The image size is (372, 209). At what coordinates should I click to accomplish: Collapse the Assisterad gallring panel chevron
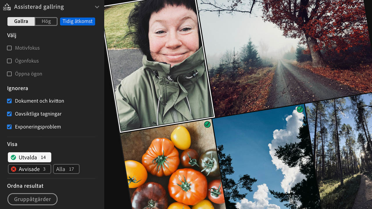(97, 7)
